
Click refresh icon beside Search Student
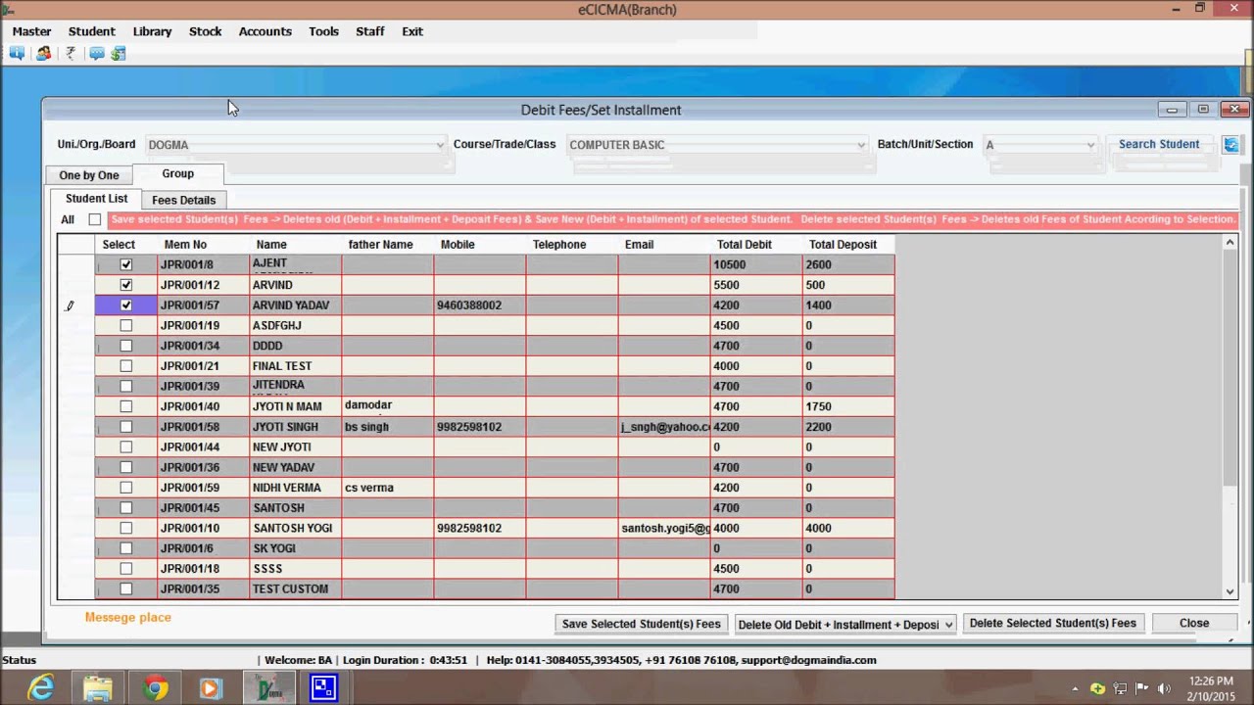[1230, 145]
